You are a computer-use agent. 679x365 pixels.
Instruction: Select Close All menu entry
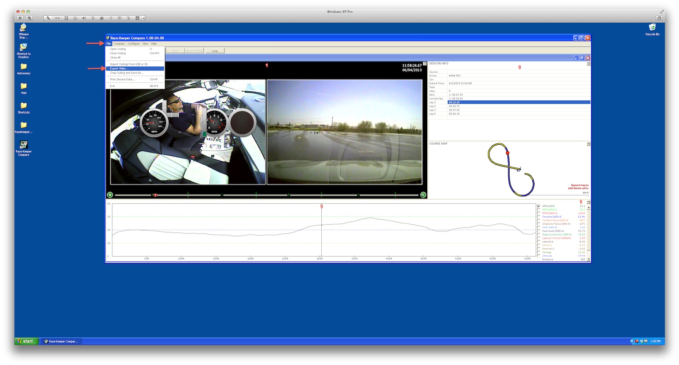pos(135,58)
